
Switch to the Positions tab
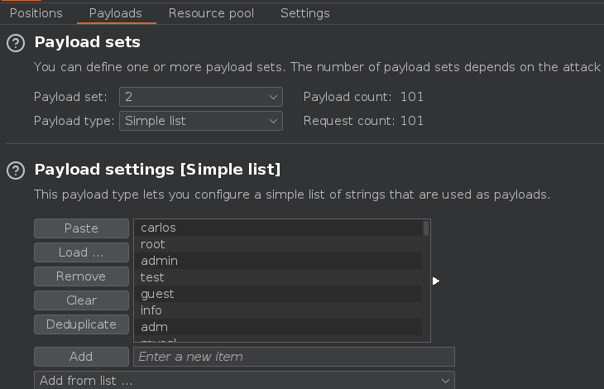point(36,13)
